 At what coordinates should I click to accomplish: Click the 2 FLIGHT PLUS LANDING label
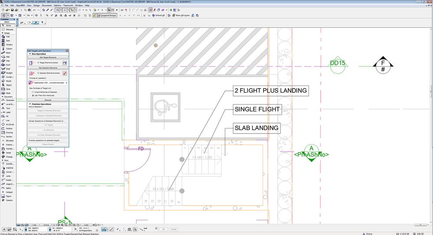(x=270, y=91)
